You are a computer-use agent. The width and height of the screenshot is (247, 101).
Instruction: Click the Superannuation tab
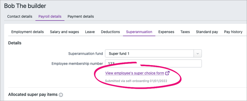(139, 32)
